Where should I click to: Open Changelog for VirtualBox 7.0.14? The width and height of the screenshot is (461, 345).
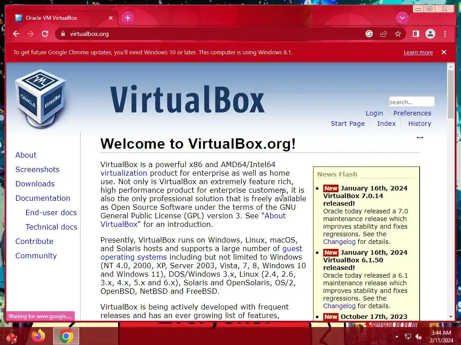(x=339, y=242)
